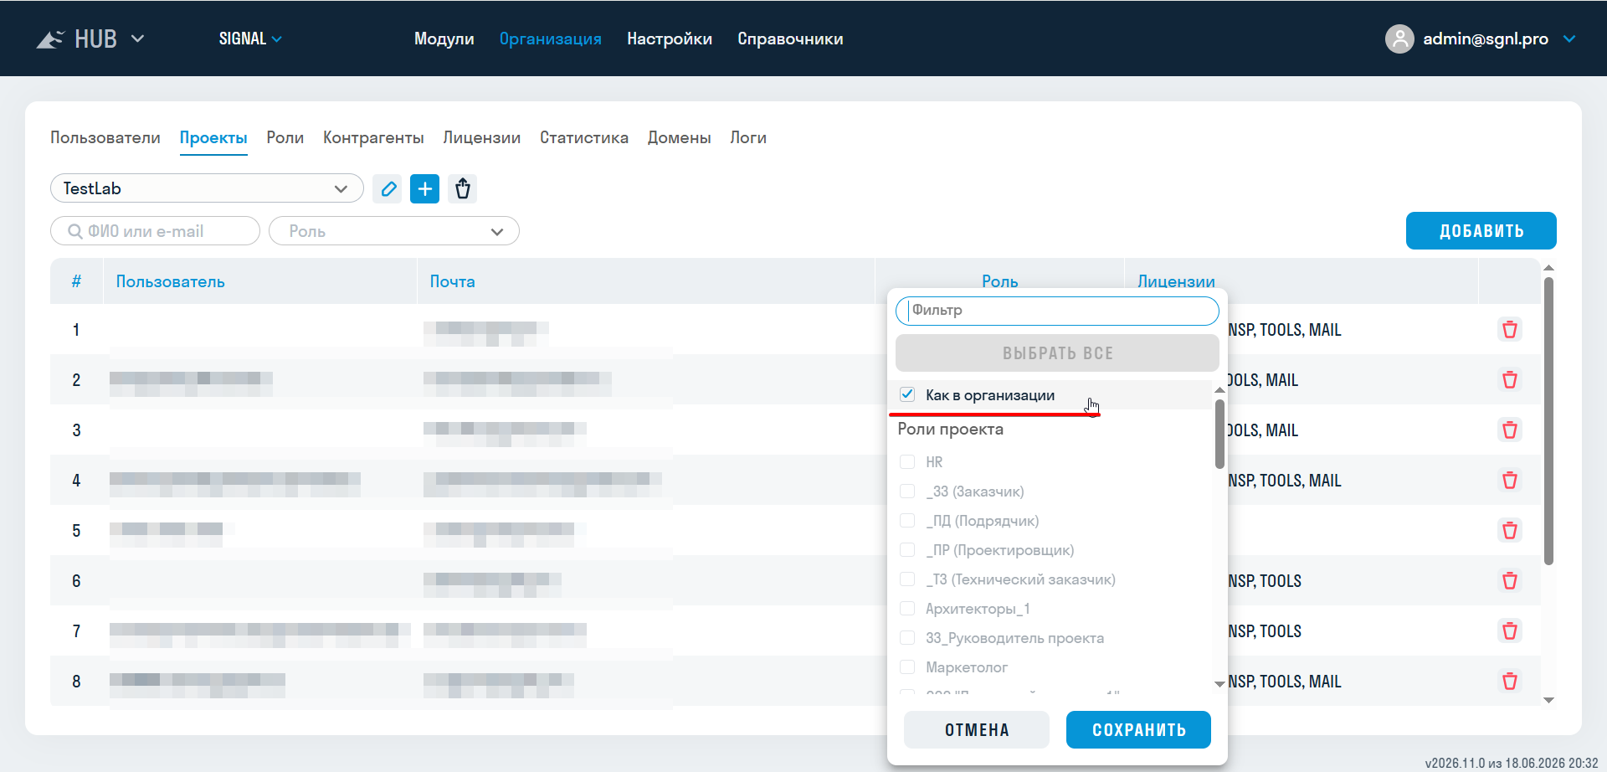1607x772 pixels.
Task: Click the delete project trash icon beside TestLab
Action: coord(463,189)
